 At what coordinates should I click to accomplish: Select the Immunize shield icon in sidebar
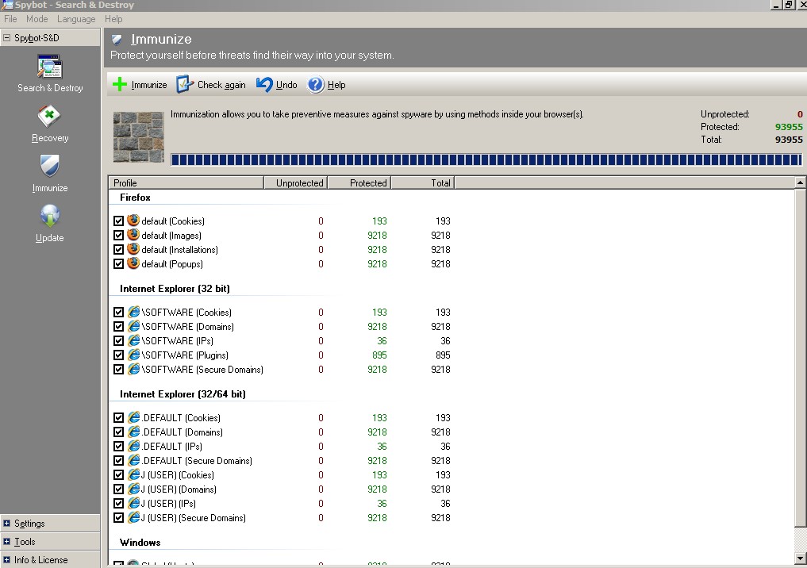point(49,166)
